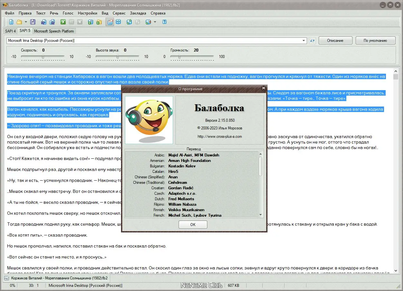Screen dimensions: 403x291
Task: Save the document with floppy icon
Action: pyautogui.click(x=33, y=22)
